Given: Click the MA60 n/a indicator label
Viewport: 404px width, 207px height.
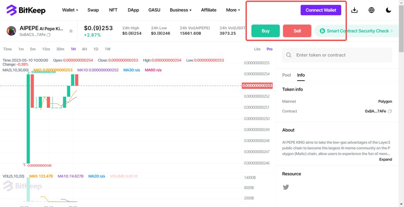Looking at the screenshot, I should [153, 70].
